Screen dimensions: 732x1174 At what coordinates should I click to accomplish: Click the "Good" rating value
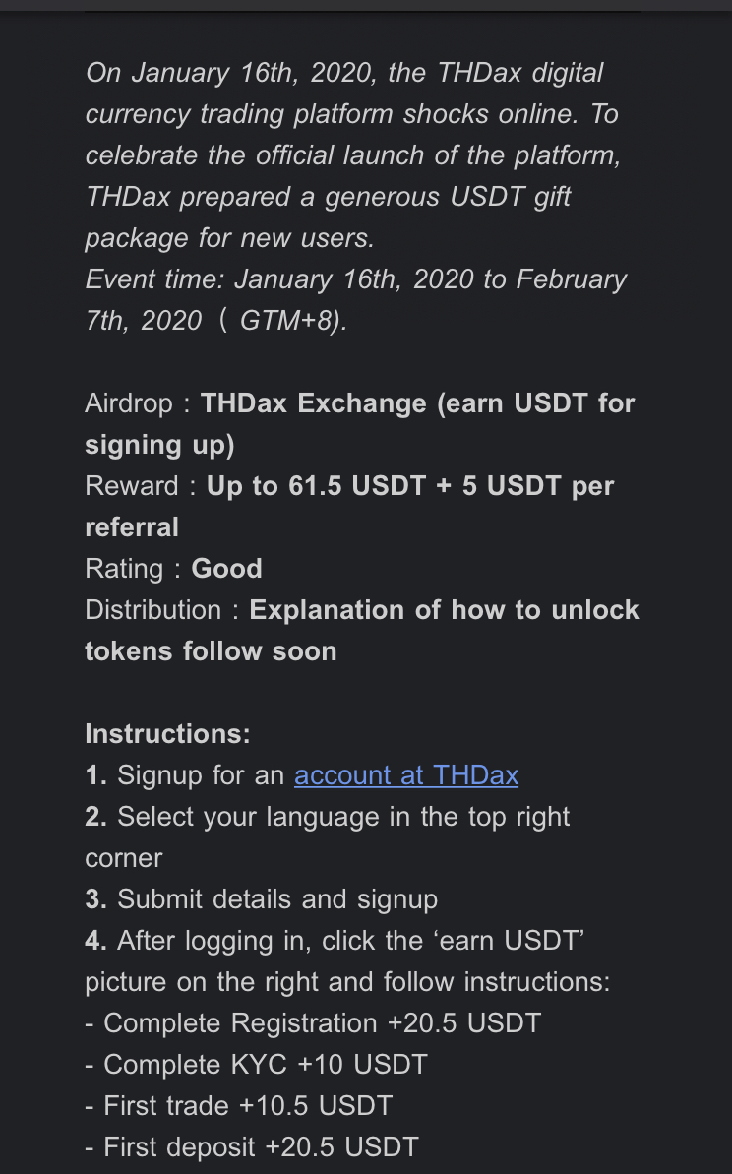(x=226, y=569)
